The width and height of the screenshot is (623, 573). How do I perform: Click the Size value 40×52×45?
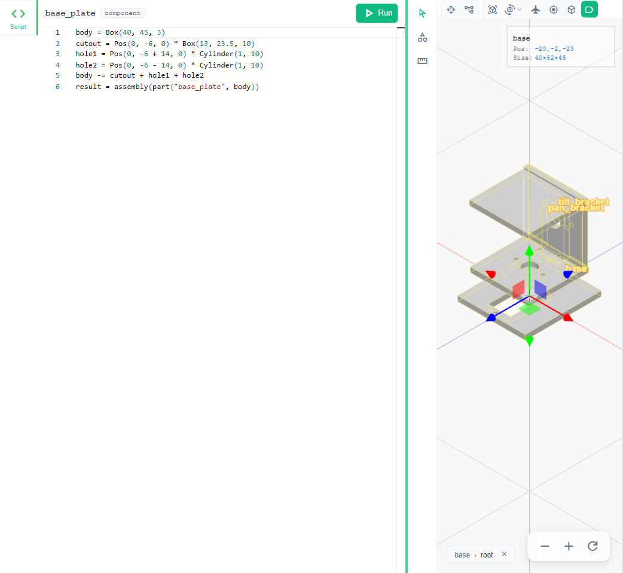tap(550, 57)
